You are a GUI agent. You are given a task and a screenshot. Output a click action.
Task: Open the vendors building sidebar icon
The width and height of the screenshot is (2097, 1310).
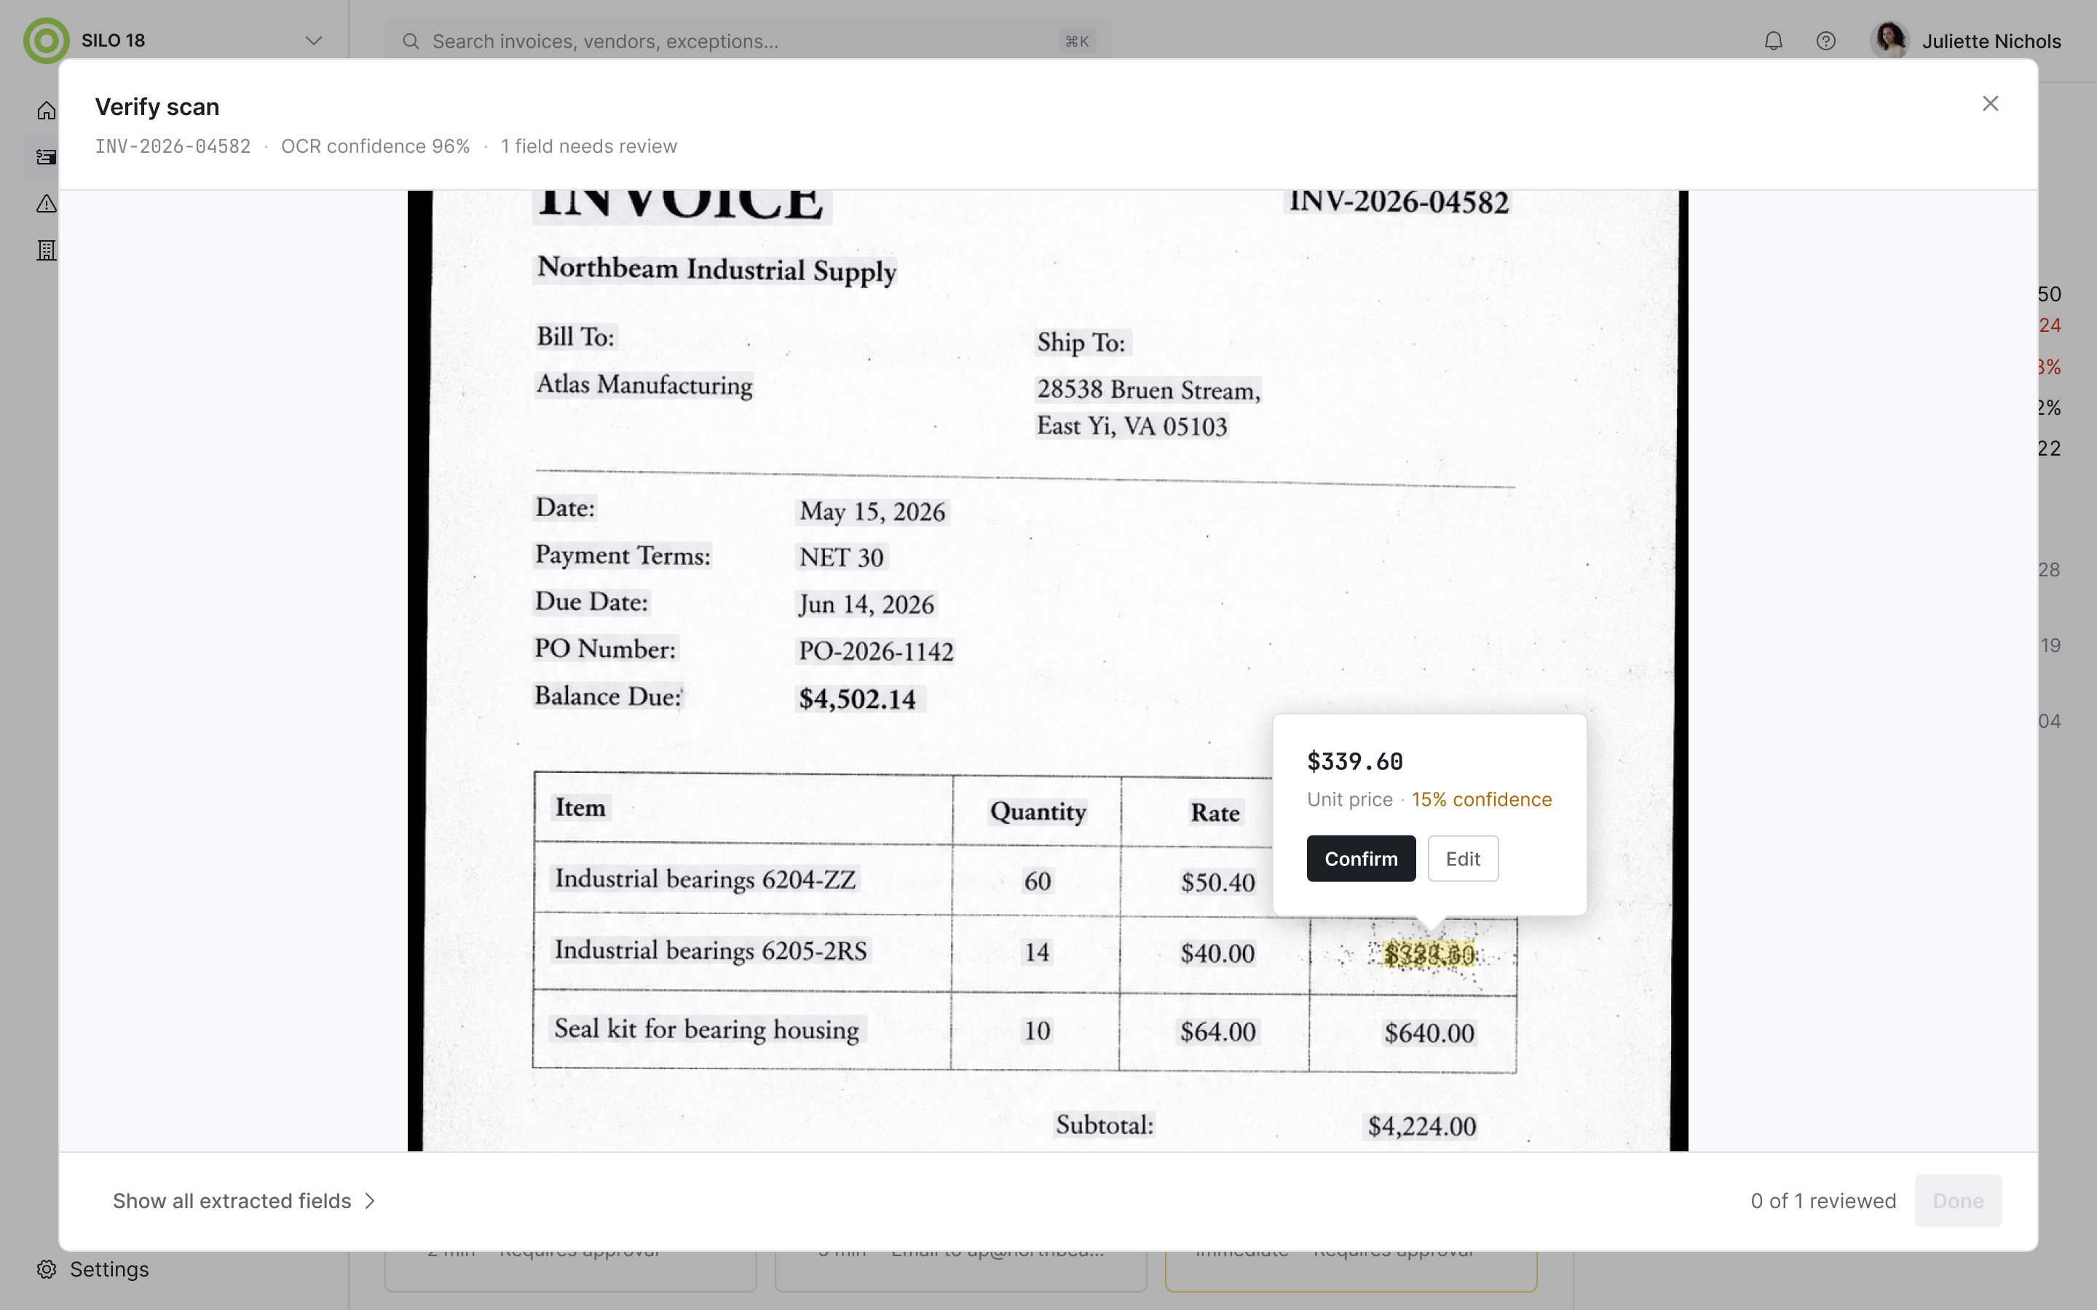pyautogui.click(x=47, y=250)
